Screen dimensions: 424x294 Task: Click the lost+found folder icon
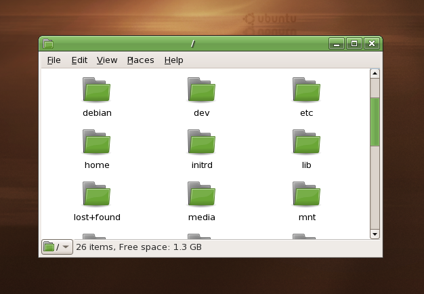pos(97,194)
